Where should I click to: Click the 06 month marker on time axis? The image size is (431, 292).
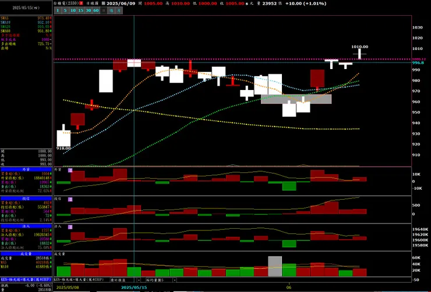289,287
